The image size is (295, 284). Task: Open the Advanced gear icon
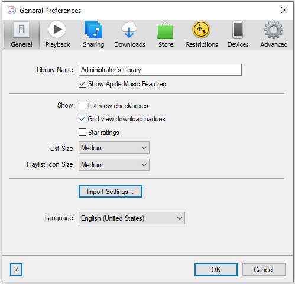pyautogui.click(x=274, y=30)
